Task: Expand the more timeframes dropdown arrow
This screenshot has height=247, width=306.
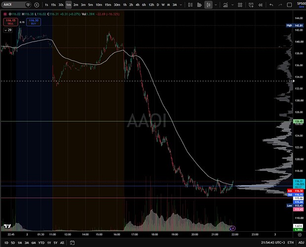Action: click(x=181, y=5)
